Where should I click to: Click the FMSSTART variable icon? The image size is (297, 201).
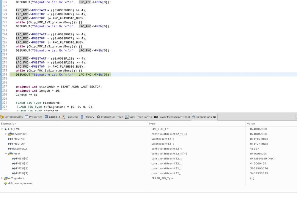tap(10, 139)
